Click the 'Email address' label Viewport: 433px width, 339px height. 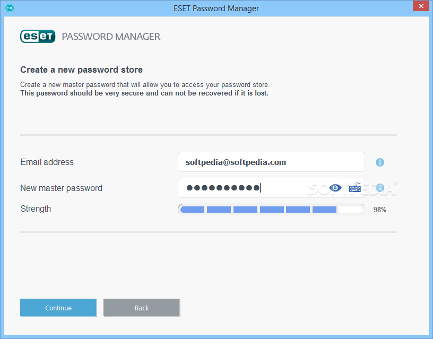(47, 162)
